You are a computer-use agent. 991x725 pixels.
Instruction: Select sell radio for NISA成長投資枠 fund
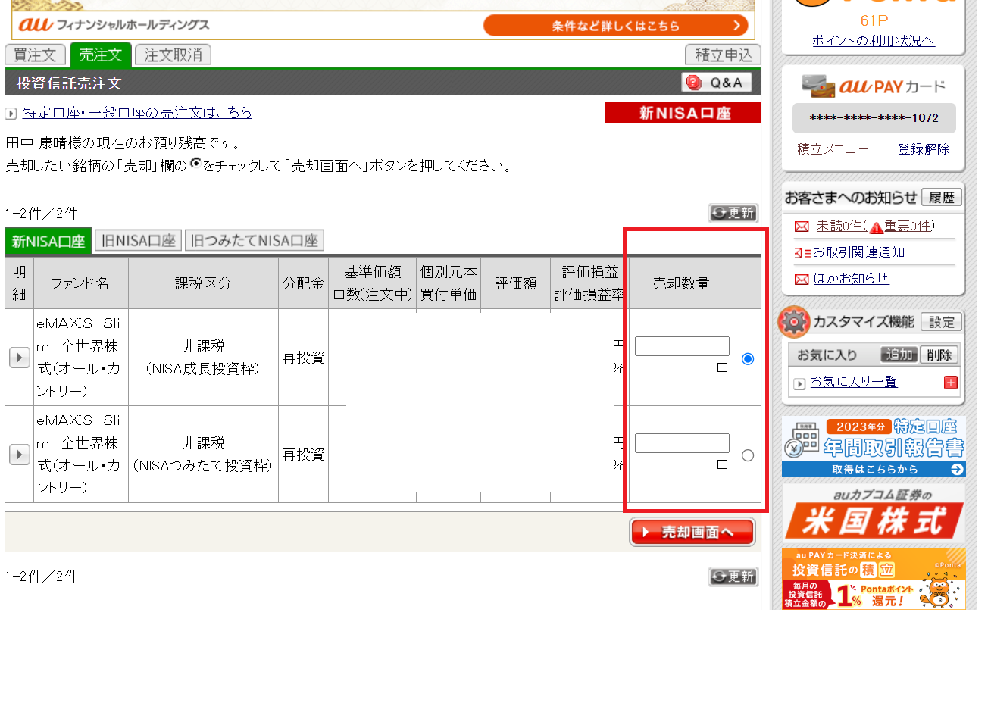(748, 358)
